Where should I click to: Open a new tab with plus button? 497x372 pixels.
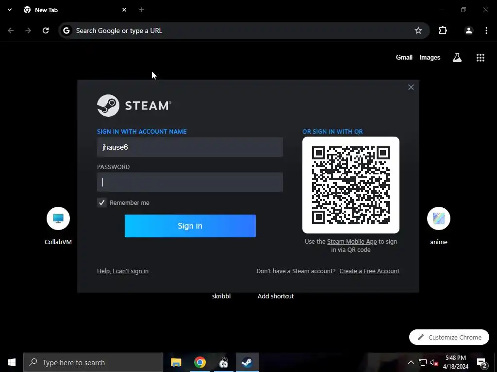pos(142,10)
